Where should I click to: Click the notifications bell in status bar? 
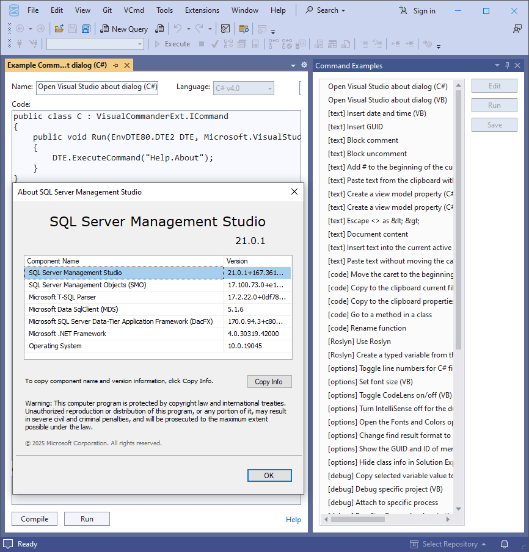[505, 543]
